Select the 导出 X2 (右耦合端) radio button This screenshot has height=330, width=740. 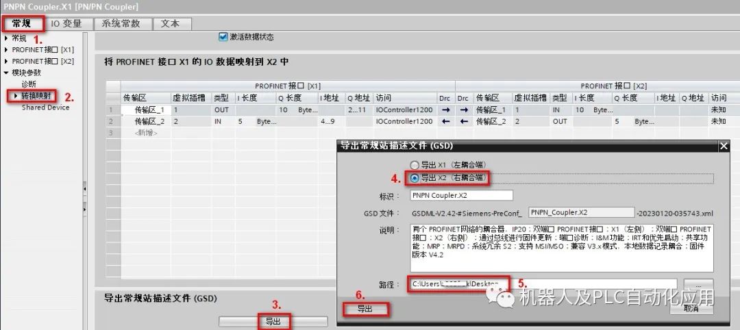pos(415,178)
